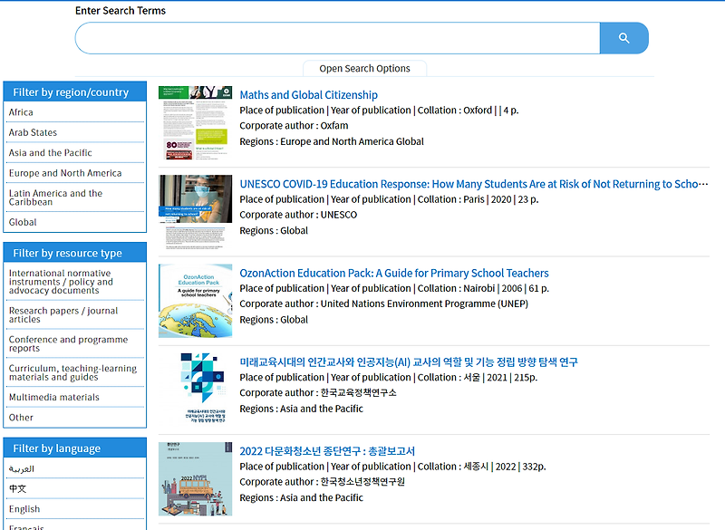Click Korean AI teacher study cover thumbnail
The height and width of the screenshot is (530, 725).
[x=195, y=390]
